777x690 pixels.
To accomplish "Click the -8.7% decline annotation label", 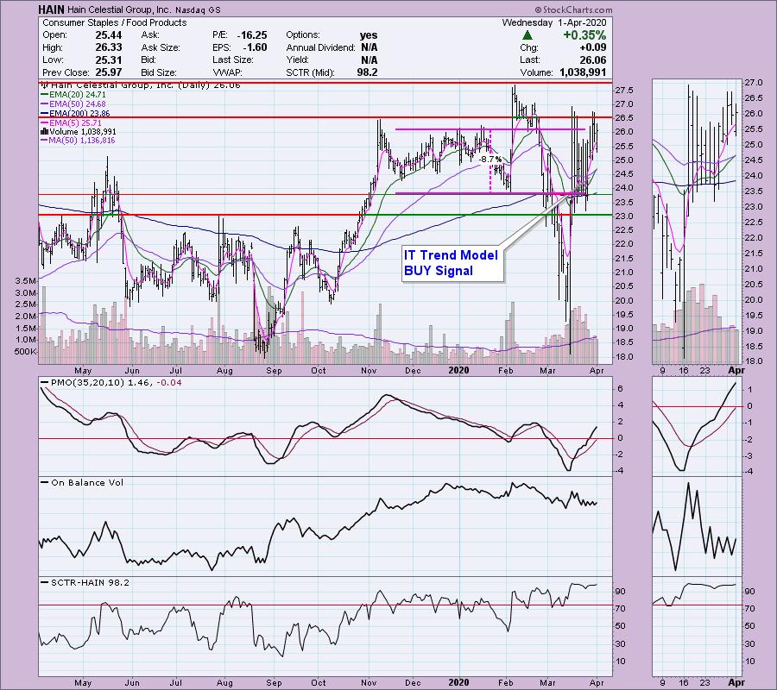I will (490, 160).
